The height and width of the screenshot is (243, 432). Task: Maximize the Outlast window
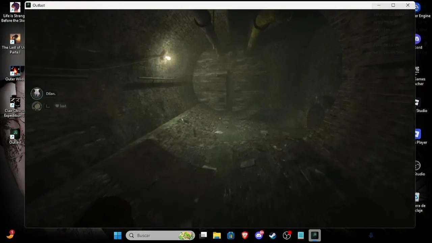pyautogui.click(x=393, y=5)
